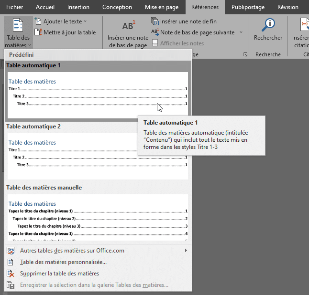This screenshot has width=309, height=295.
Task: Open the Conception tab
Action: tap(117, 7)
